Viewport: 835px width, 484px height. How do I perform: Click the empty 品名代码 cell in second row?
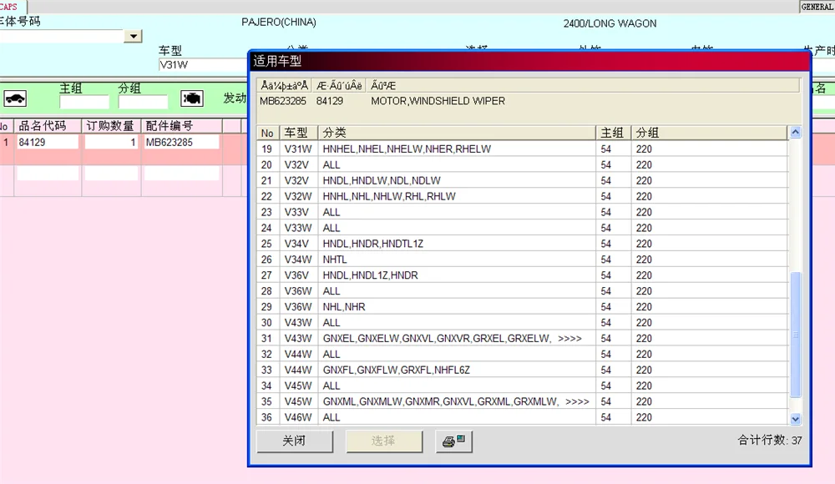[x=48, y=173]
